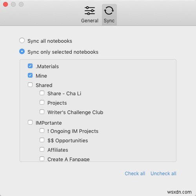The height and width of the screenshot is (196, 196).
Task: Click the Sync circular arrows icon
Action: [109, 11]
